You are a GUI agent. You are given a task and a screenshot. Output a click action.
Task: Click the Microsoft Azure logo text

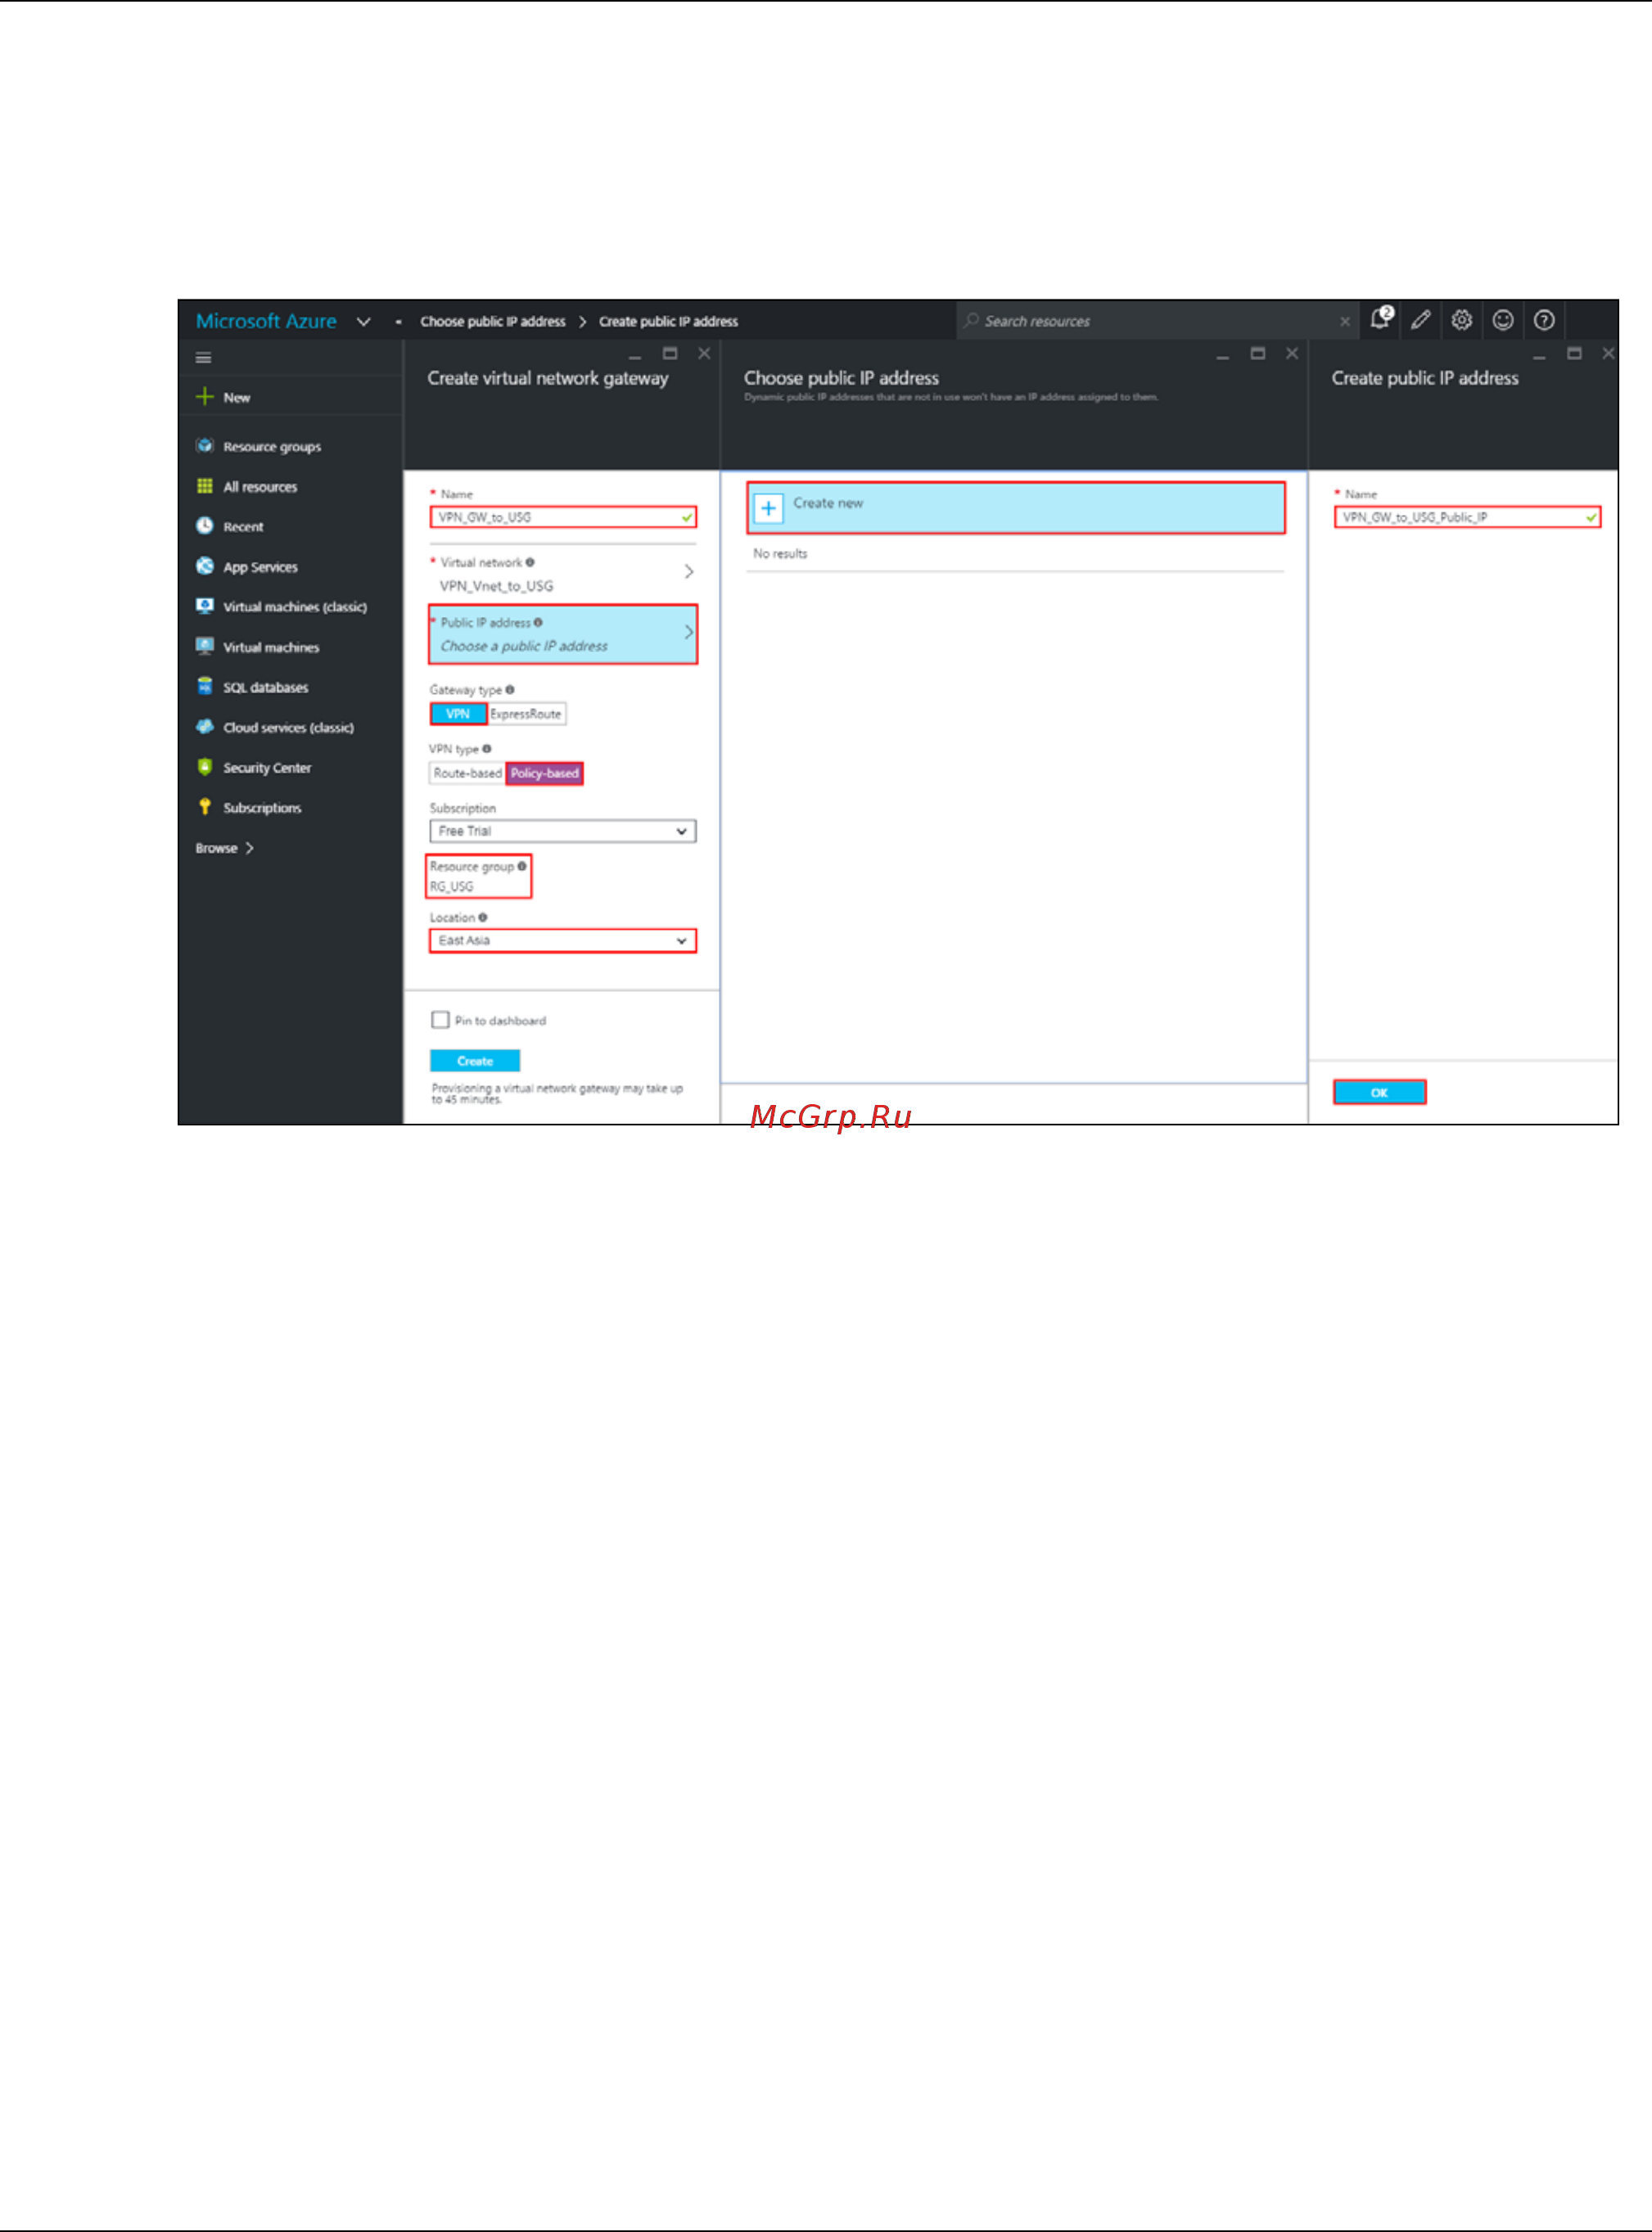(266, 321)
